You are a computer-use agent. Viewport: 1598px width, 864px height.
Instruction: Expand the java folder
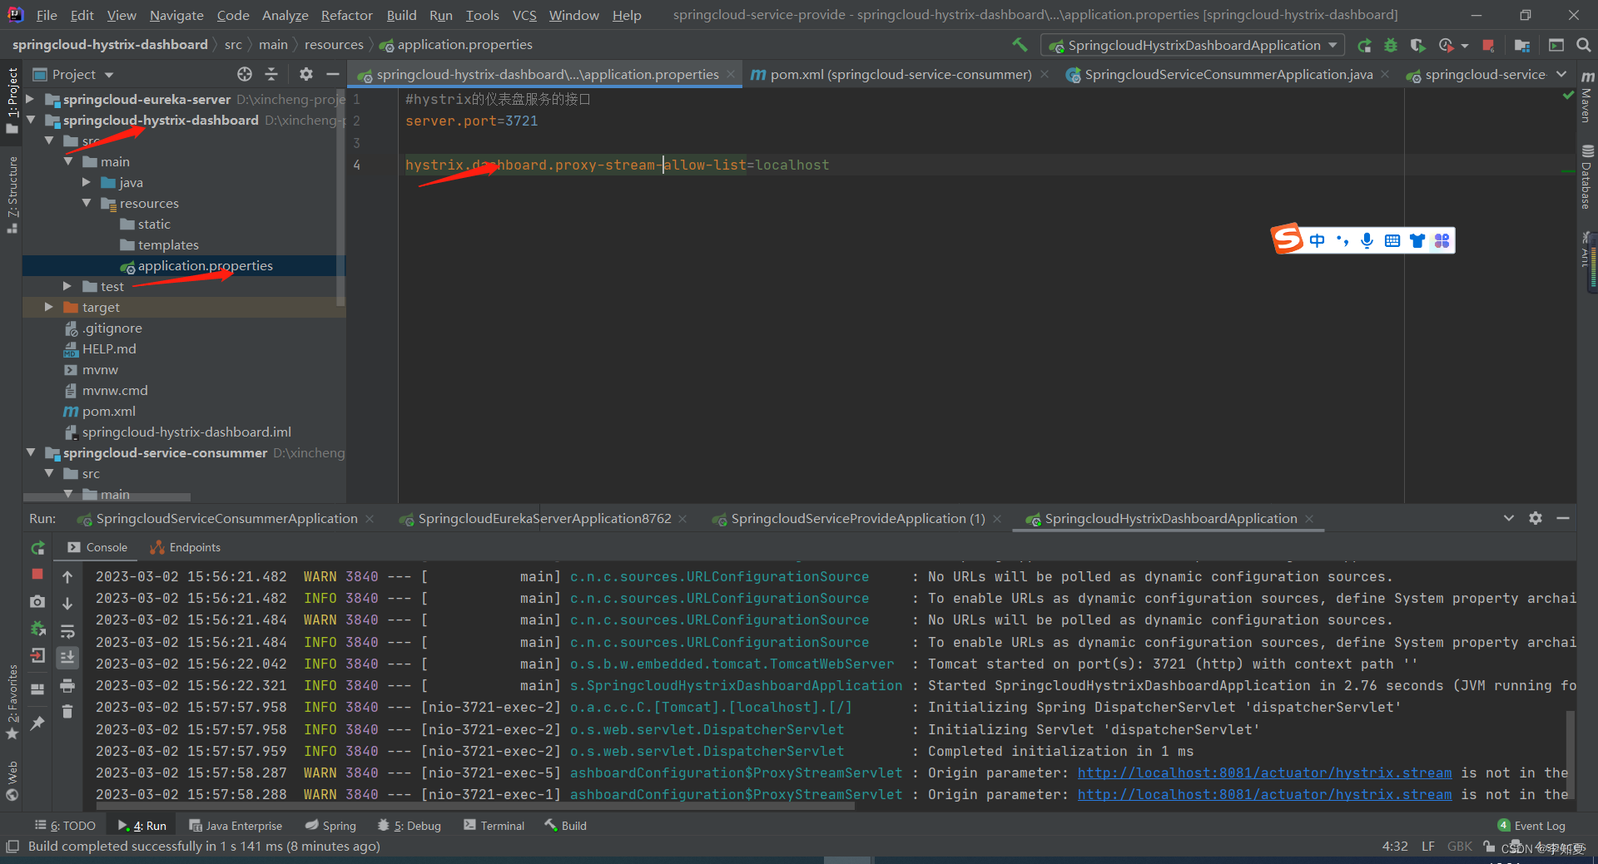click(87, 182)
